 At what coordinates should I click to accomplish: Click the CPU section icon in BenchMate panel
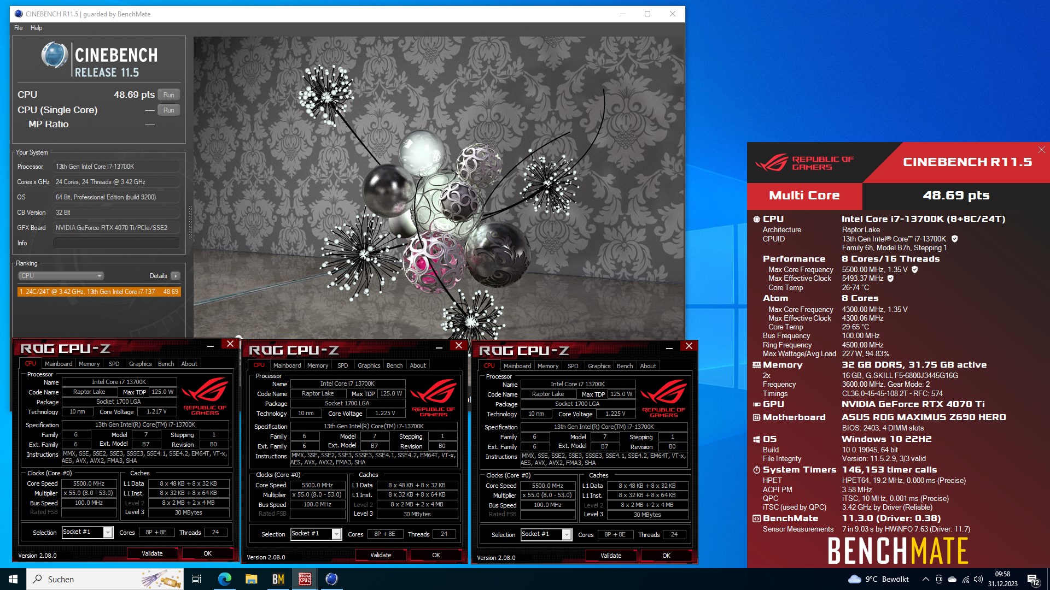(x=757, y=219)
